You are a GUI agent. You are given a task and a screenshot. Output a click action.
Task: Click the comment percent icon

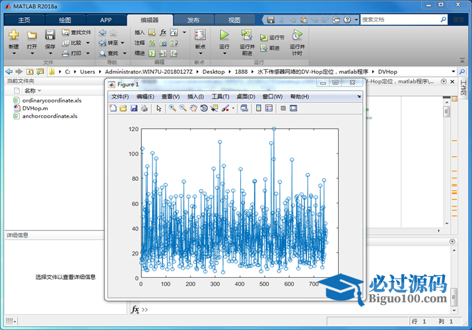(x=152, y=43)
